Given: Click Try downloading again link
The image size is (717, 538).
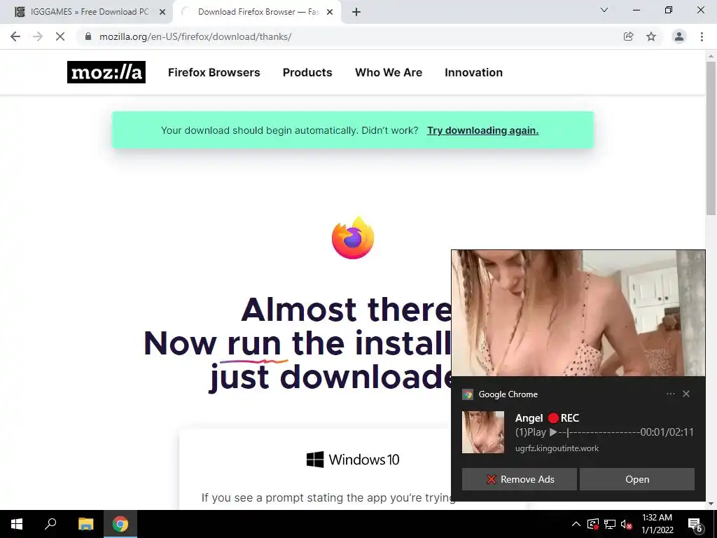Looking at the screenshot, I should point(483,130).
